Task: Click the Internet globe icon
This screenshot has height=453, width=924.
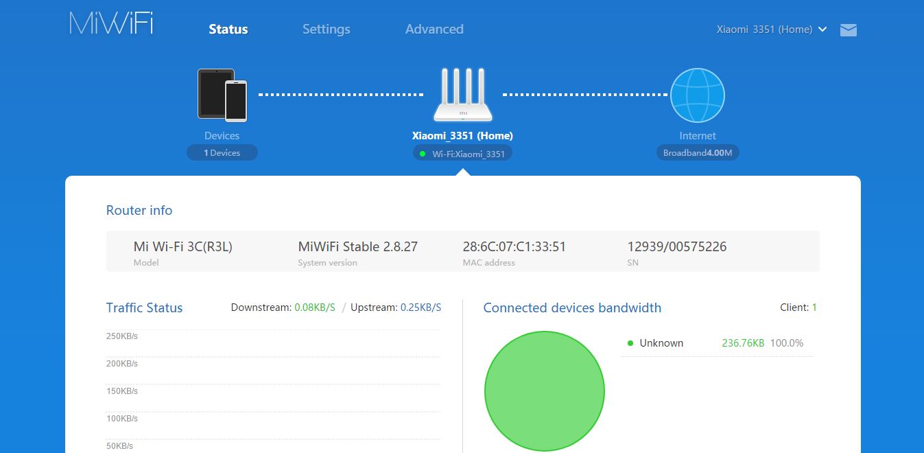Action: coord(698,95)
